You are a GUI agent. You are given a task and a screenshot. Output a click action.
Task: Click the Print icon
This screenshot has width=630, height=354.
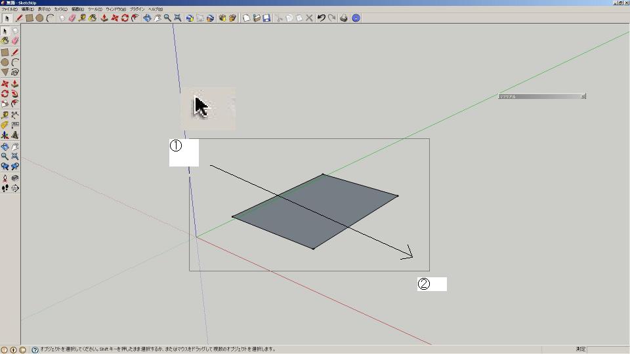pyautogui.click(x=343, y=18)
